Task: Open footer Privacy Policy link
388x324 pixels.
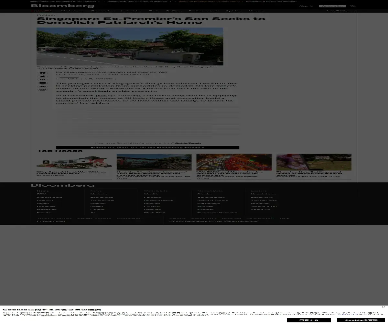Action: click(x=51, y=221)
